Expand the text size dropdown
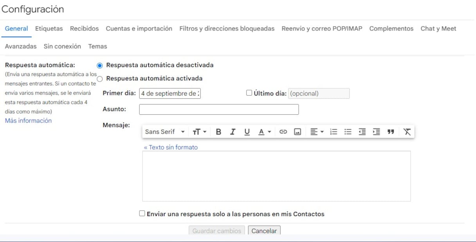 pyautogui.click(x=199, y=132)
